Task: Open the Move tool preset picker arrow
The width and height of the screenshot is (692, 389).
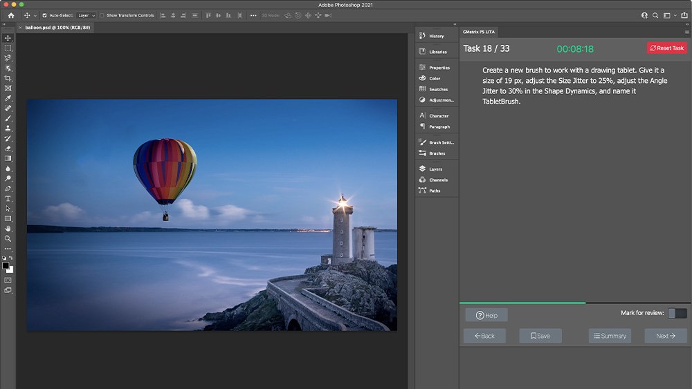Action: [35, 15]
